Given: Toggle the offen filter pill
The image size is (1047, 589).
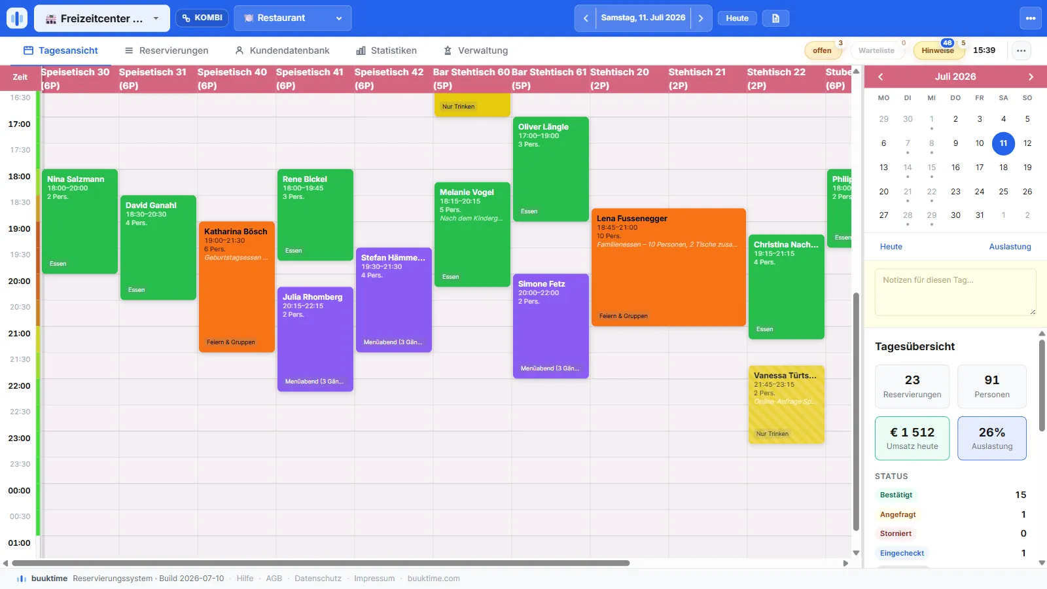Looking at the screenshot, I should (x=822, y=50).
